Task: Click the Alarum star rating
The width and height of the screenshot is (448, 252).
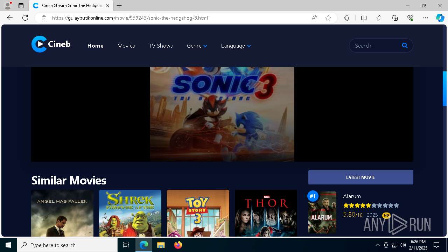Action: (x=371, y=206)
